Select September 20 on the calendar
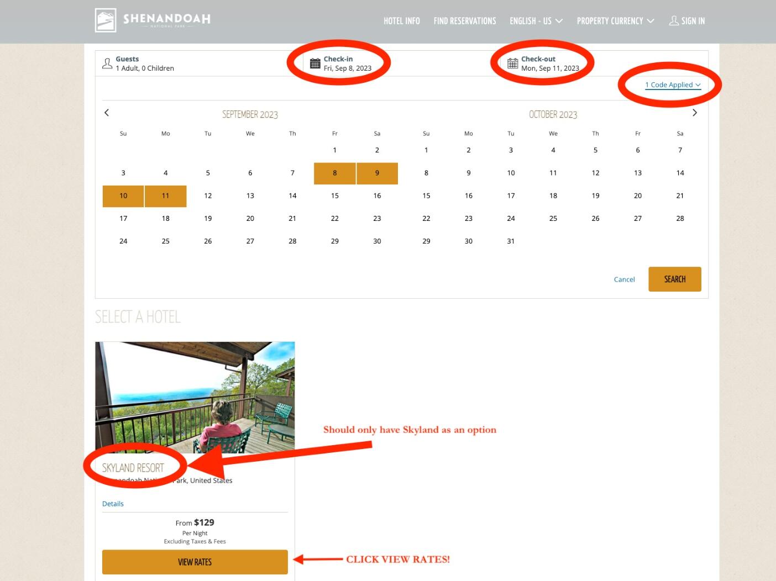776x581 pixels. point(250,219)
